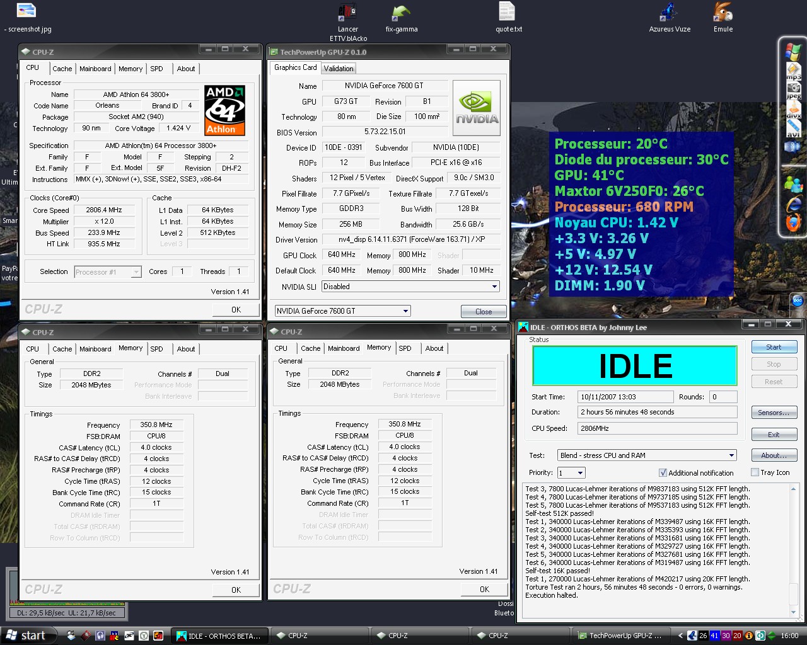Expand hidden tray icons arrow

click(x=680, y=636)
